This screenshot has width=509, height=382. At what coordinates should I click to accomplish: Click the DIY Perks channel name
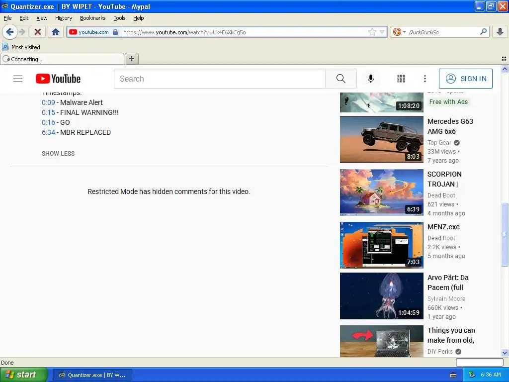(x=440, y=352)
